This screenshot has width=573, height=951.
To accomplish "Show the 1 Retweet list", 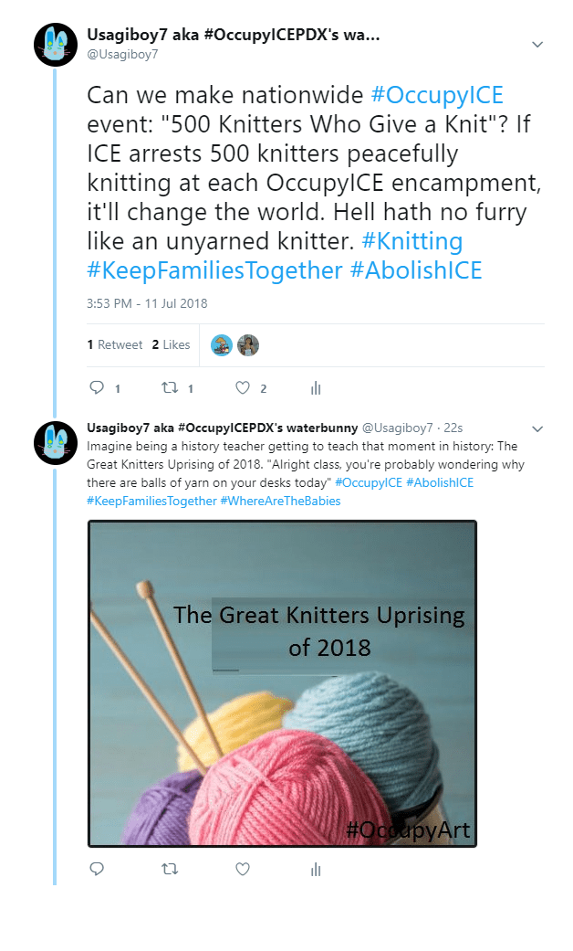I will (115, 344).
